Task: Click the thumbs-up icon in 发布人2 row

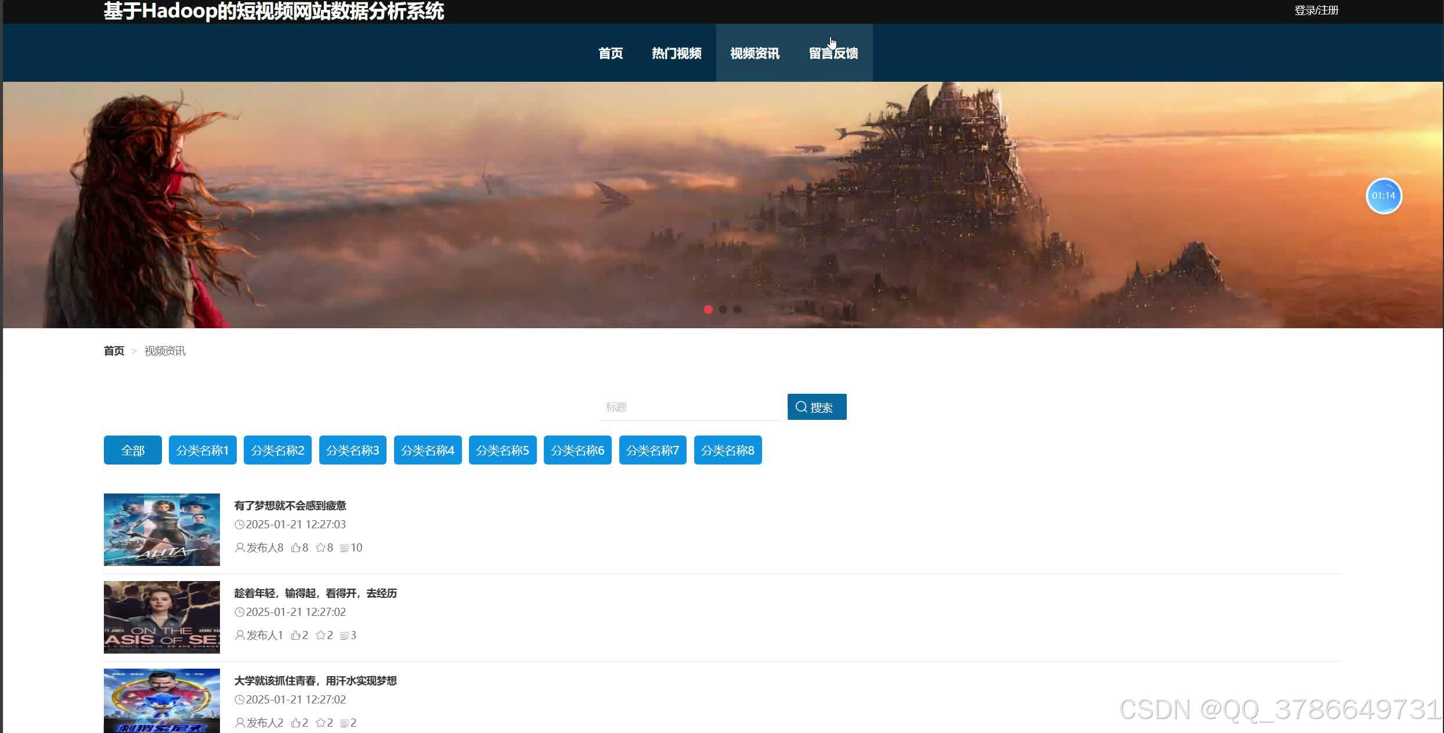Action: [296, 723]
